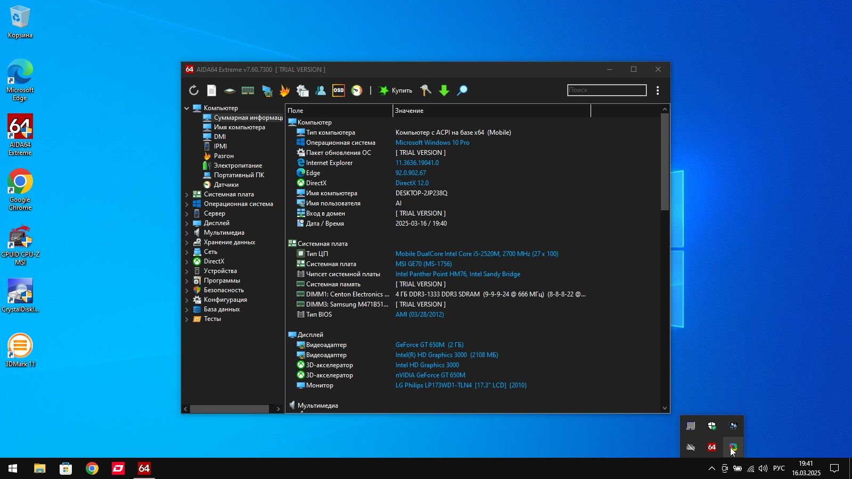The height and width of the screenshot is (479, 852).
Task: Click the gauge SensorPanel icon
Action: tap(357, 90)
